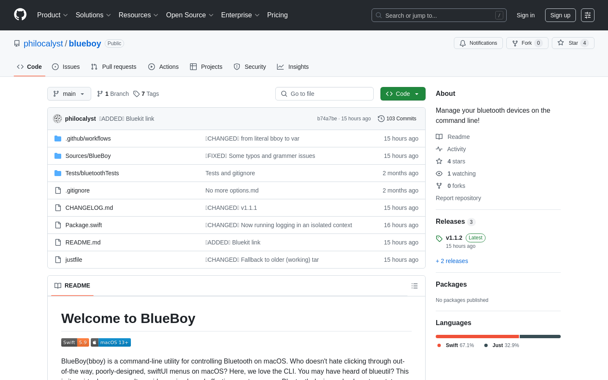Click Report repository link
Screen dimensions: 608x380
click(458, 198)
